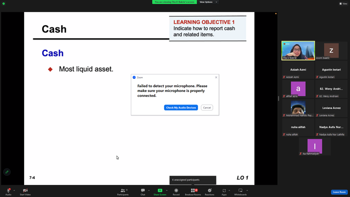The height and width of the screenshot is (197, 350).
Task: Expand Apps options arrow
Action: click(x=229, y=190)
